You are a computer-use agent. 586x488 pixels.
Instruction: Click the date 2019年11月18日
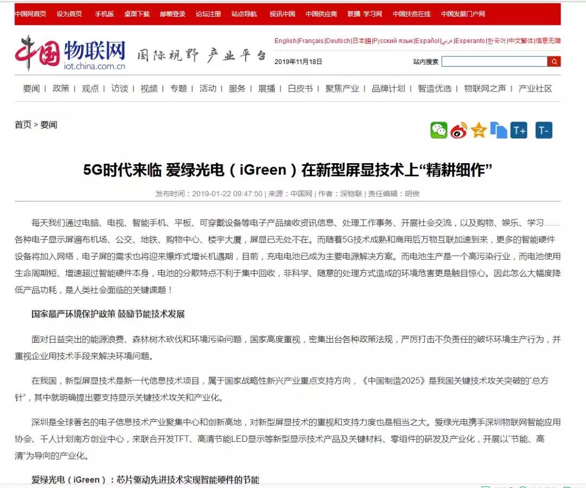(x=298, y=62)
